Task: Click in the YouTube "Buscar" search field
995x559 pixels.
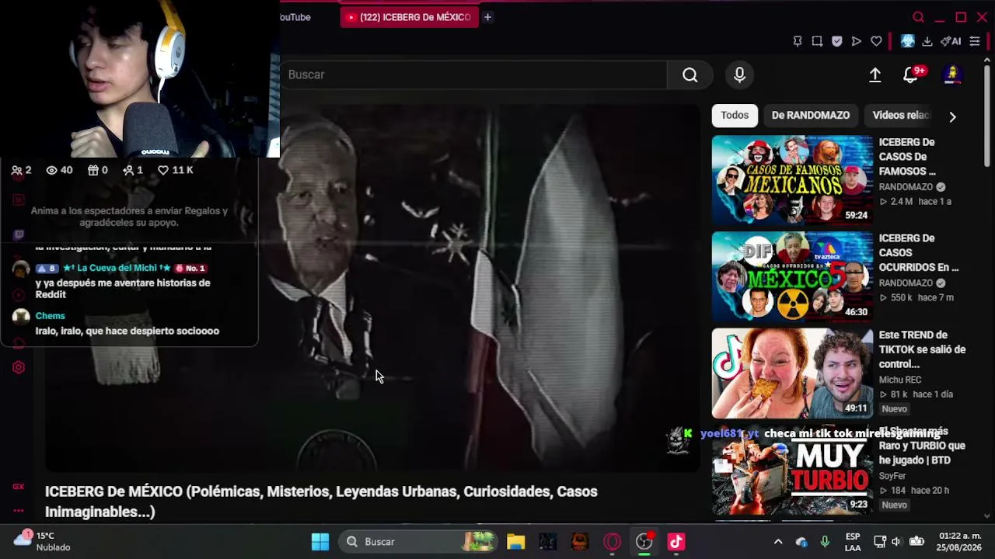Action: click(473, 75)
